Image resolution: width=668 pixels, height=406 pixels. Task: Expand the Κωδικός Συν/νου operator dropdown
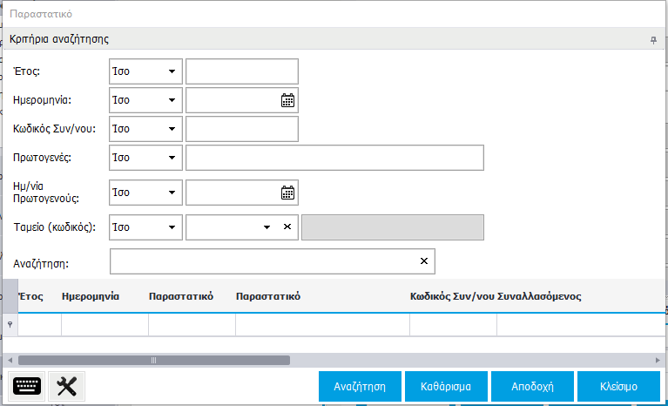(172, 129)
